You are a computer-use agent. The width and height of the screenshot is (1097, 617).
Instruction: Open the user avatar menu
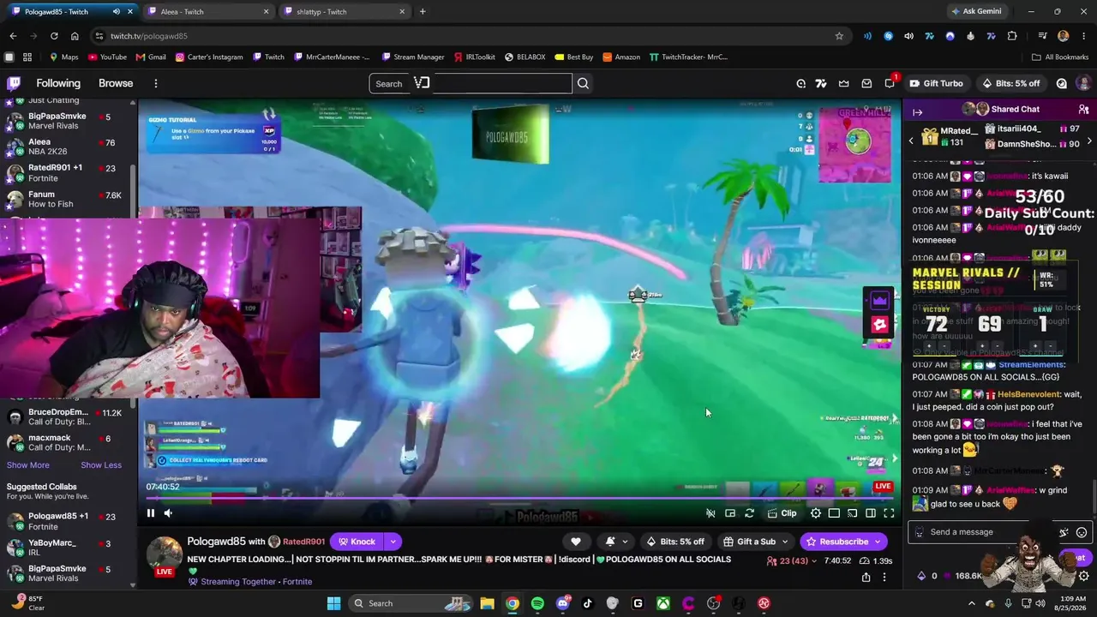point(1083,83)
